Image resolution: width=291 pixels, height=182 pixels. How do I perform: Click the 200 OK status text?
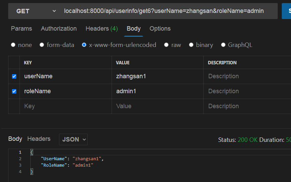248,140
